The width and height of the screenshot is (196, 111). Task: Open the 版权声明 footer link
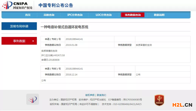click(x=90, y=95)
